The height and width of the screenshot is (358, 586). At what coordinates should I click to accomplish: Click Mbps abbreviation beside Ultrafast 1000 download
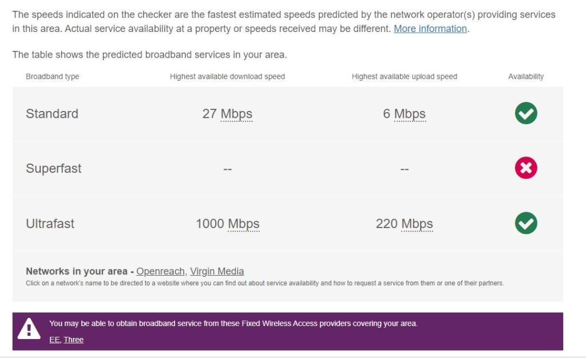coord(244,224)
